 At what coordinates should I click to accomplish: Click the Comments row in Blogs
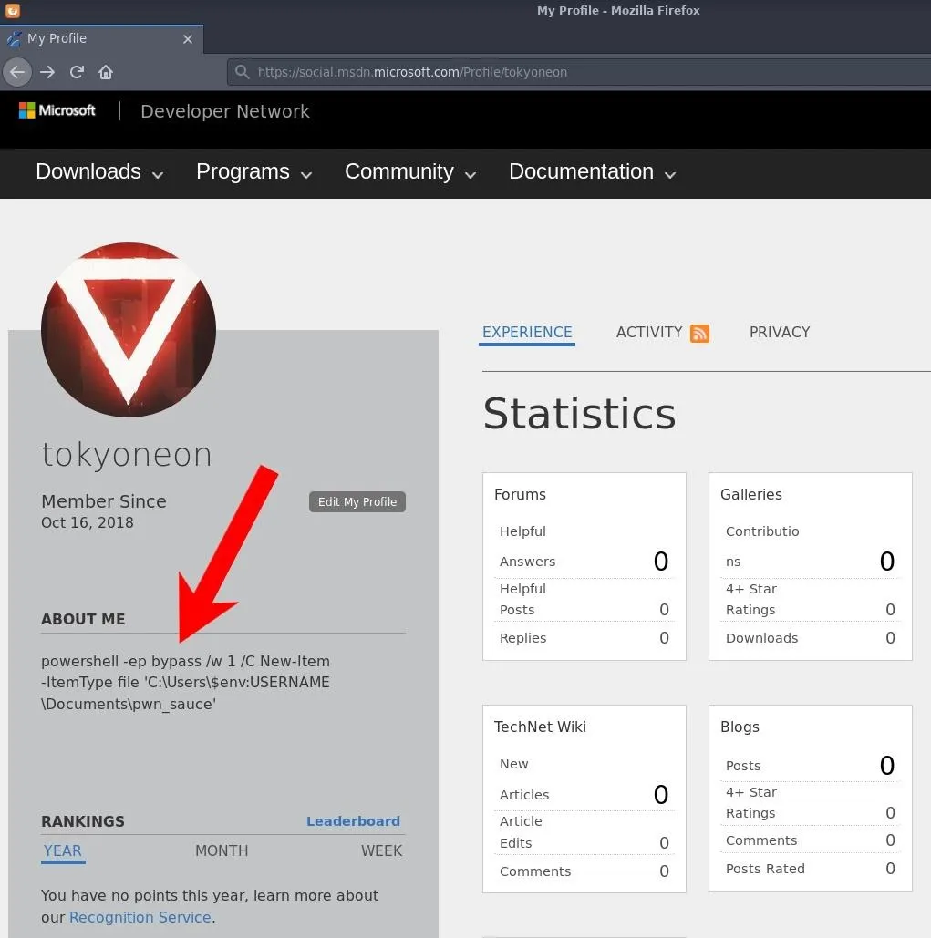pyautogui.click(x=810, y=840)
